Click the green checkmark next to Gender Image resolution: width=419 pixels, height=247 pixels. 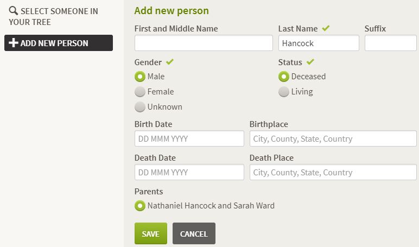click(x=170, y=62)
